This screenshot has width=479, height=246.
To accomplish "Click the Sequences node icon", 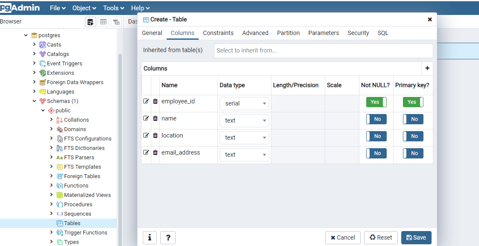I will click(60, 214).
